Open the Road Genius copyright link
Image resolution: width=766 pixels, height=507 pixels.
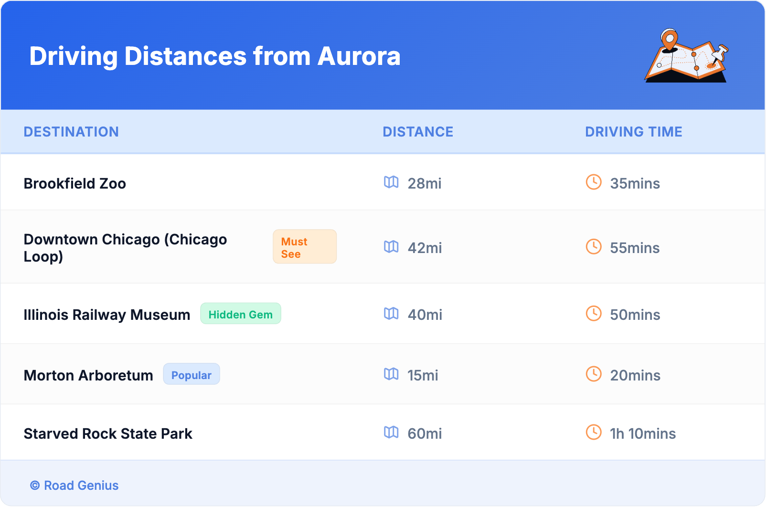(74, 486)
